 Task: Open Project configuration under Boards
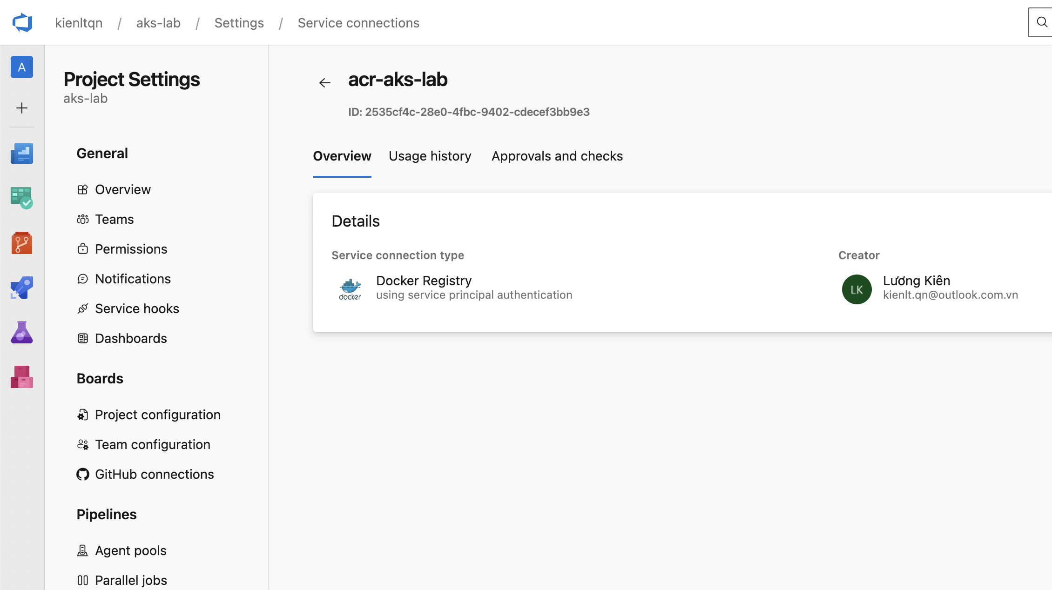(158, 415)
